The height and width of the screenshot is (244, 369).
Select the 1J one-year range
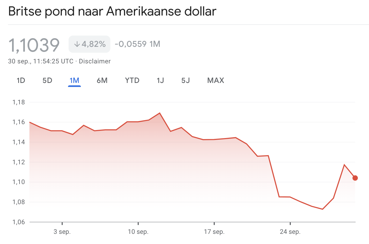[x=160, y=81]
